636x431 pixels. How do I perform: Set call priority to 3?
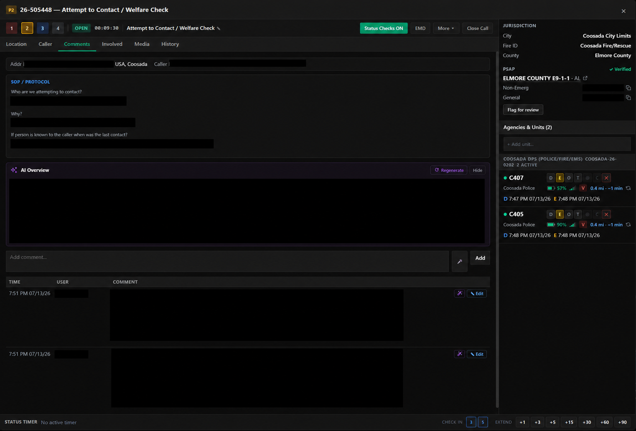click(x=42, y=28)
